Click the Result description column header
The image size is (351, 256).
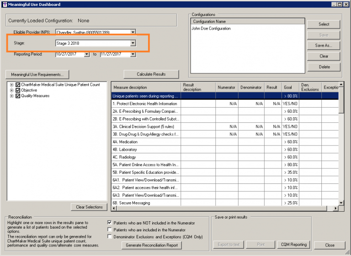click(x=198, y=87)
